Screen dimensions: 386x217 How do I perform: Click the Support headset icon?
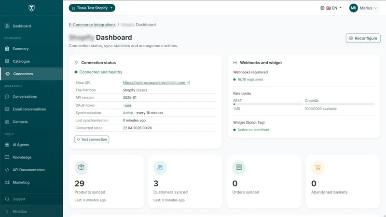(7, 199)
